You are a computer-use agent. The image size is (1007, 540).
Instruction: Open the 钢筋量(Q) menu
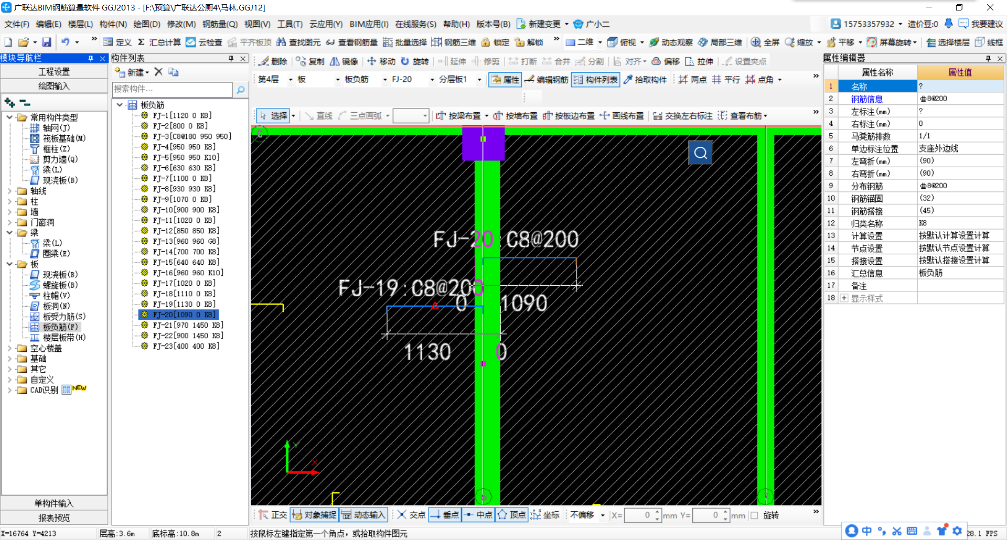tap(220, 24)
